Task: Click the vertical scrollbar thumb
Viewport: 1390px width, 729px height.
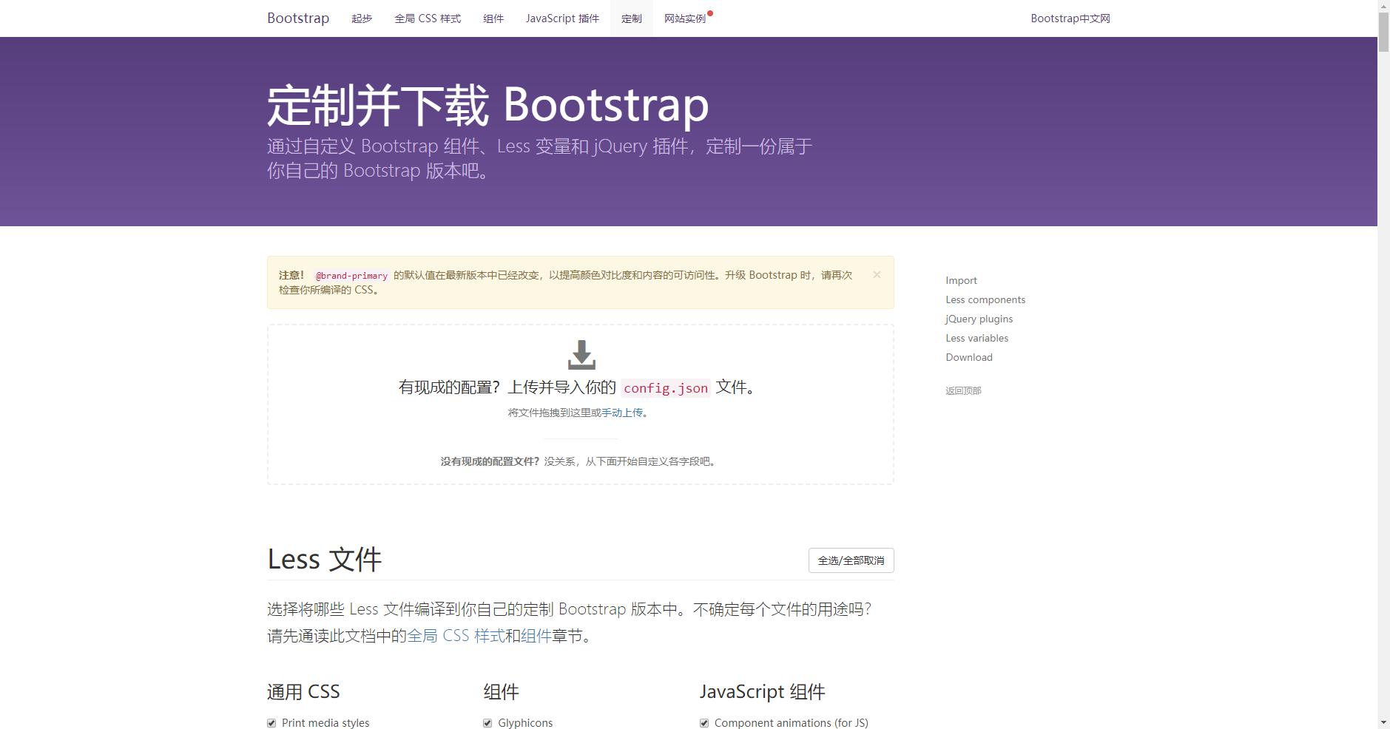Action: (x=1383, y=33)
